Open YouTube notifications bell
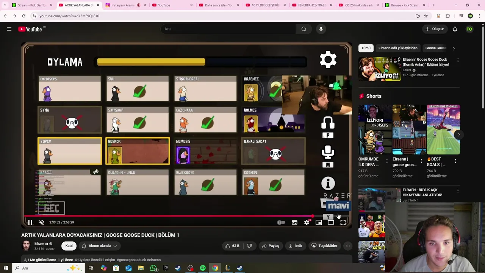 tap(455, 29)
